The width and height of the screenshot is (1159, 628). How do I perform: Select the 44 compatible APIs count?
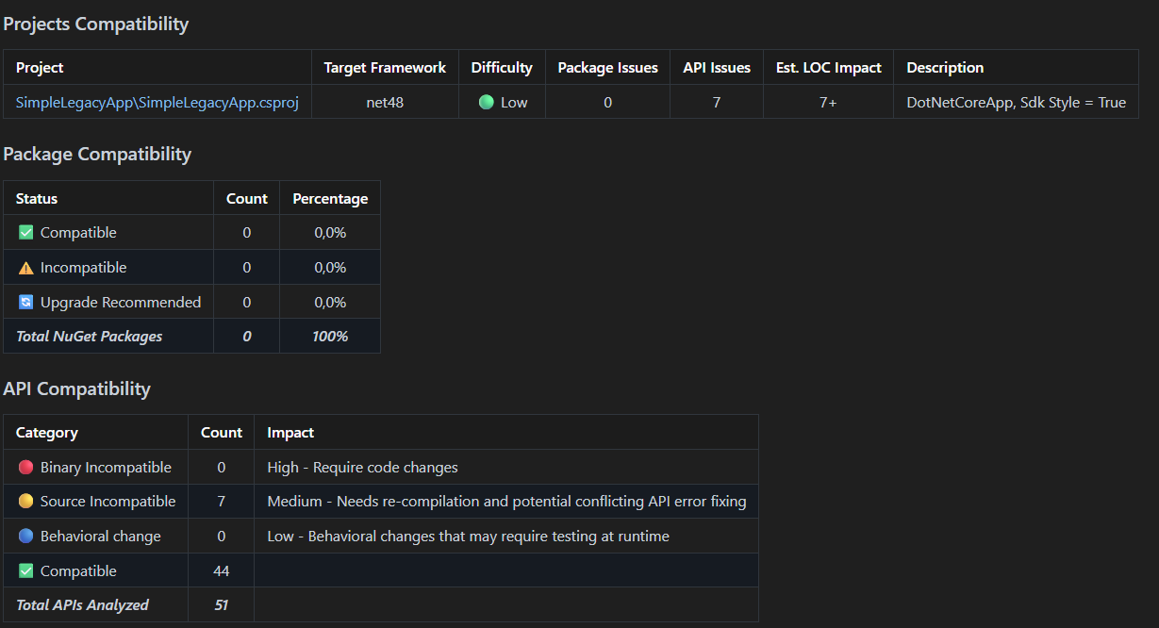222,571
